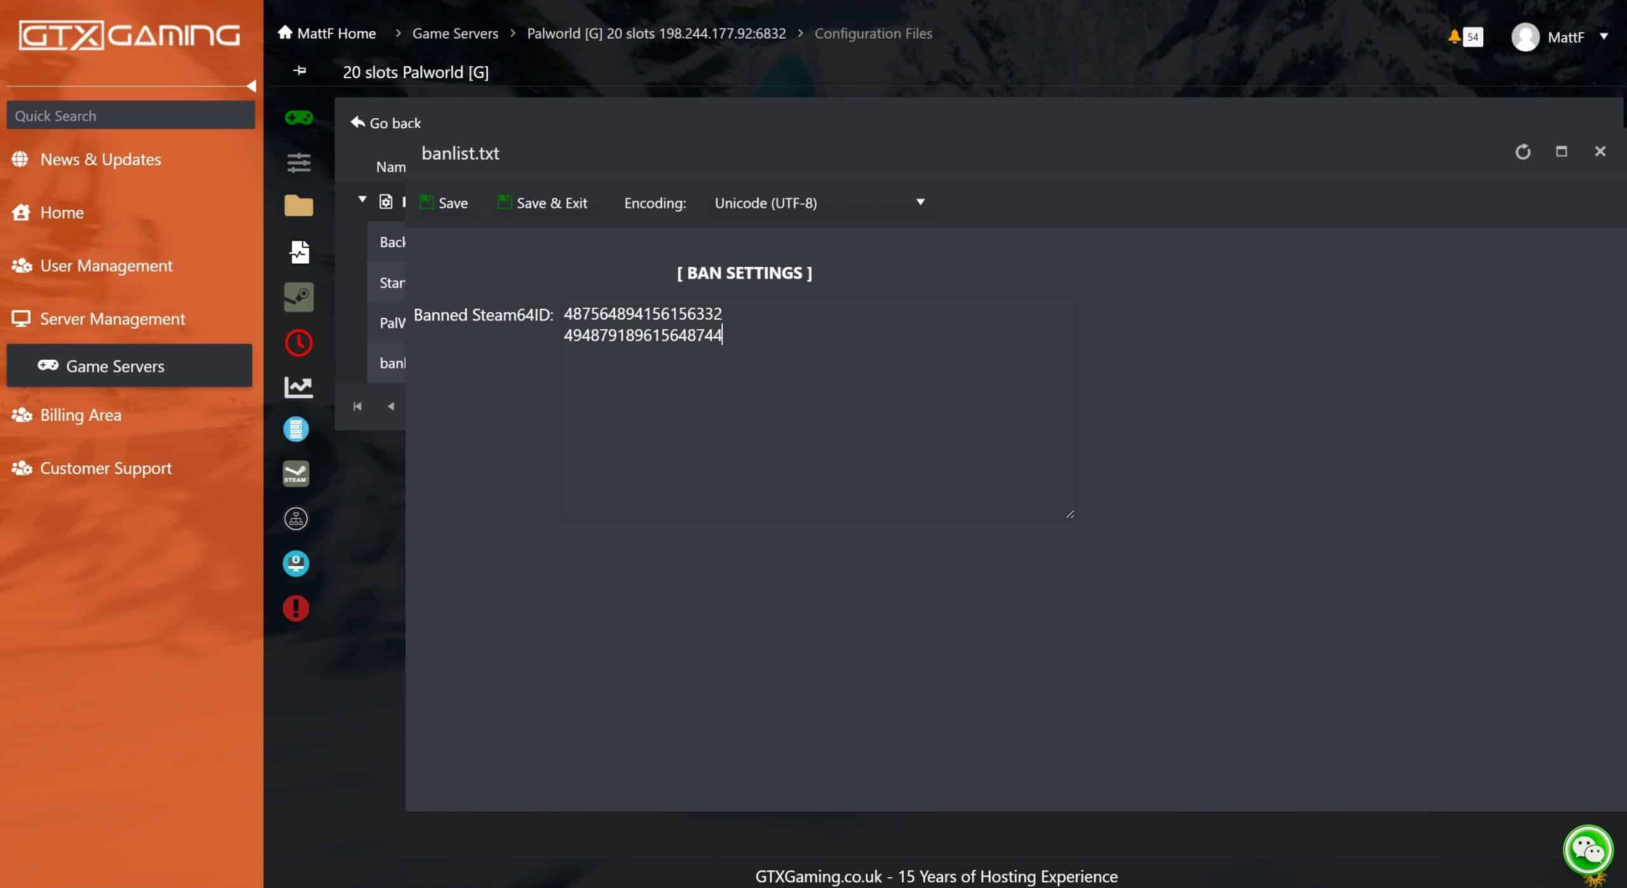Collapse the expanded file tree entry

tap(362, 200)
